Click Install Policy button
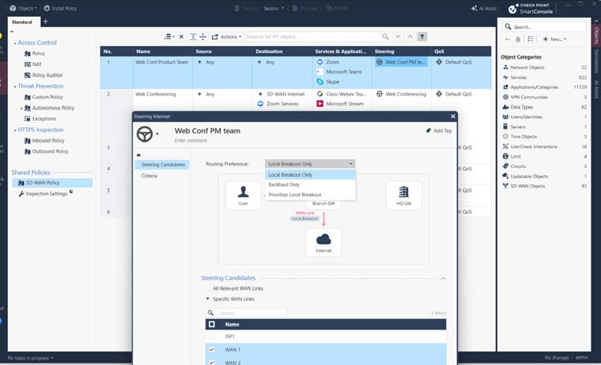The height and width of the screenshot is (365, 601). coord(60,8)
